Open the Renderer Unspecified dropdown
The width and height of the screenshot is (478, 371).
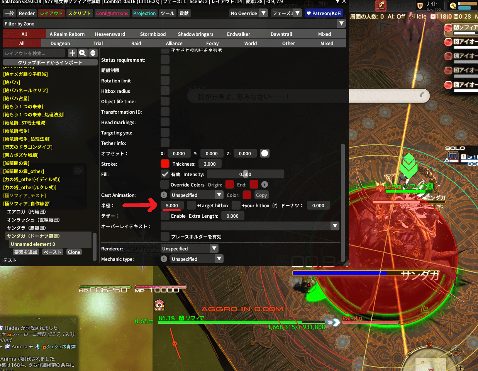tap(190, 248)
